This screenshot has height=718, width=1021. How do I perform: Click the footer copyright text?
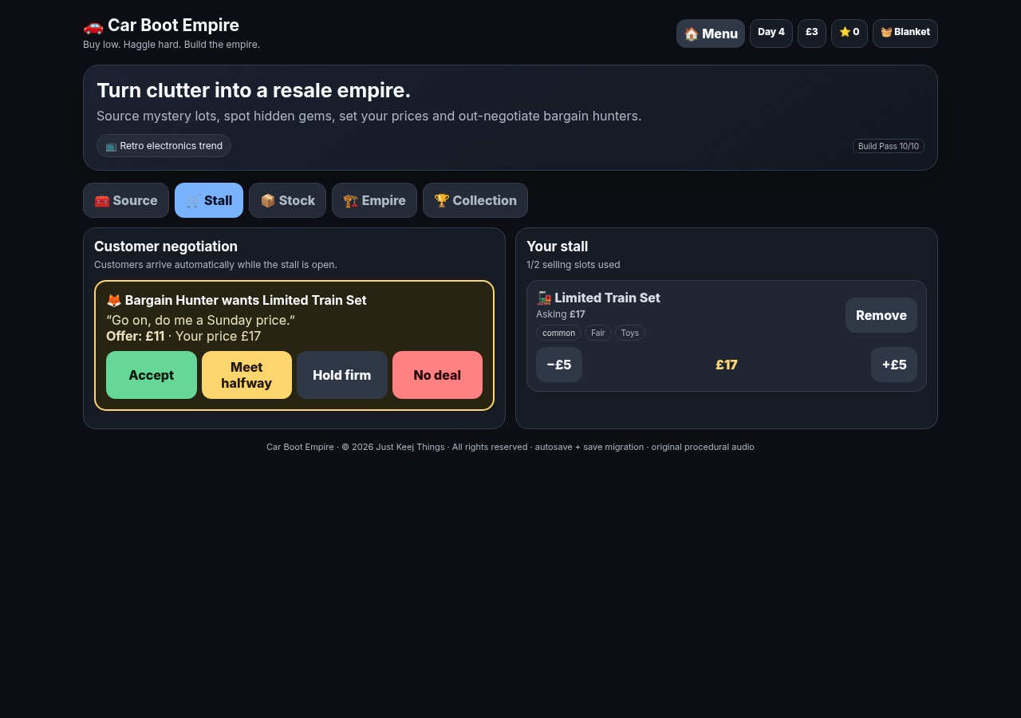[x=510, y=447]
